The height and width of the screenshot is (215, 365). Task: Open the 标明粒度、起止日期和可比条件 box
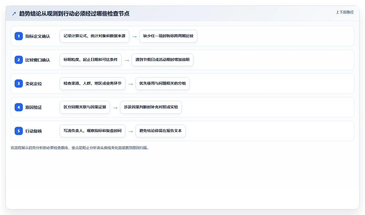(91, 60)
